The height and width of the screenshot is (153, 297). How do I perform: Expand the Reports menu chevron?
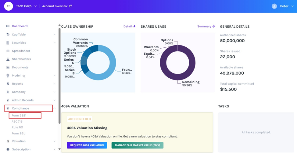(55, 84)
